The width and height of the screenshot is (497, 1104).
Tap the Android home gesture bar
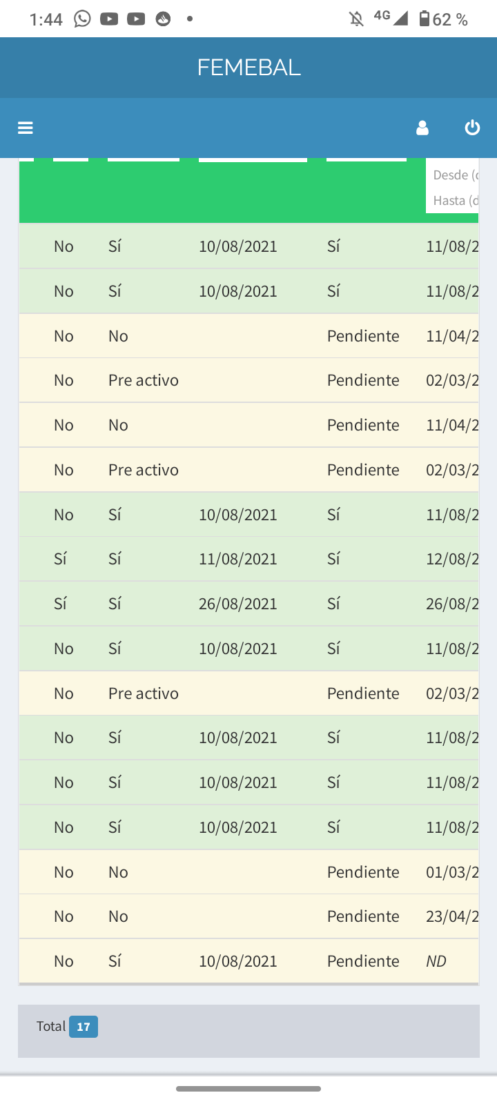(x=248, y=1089)
